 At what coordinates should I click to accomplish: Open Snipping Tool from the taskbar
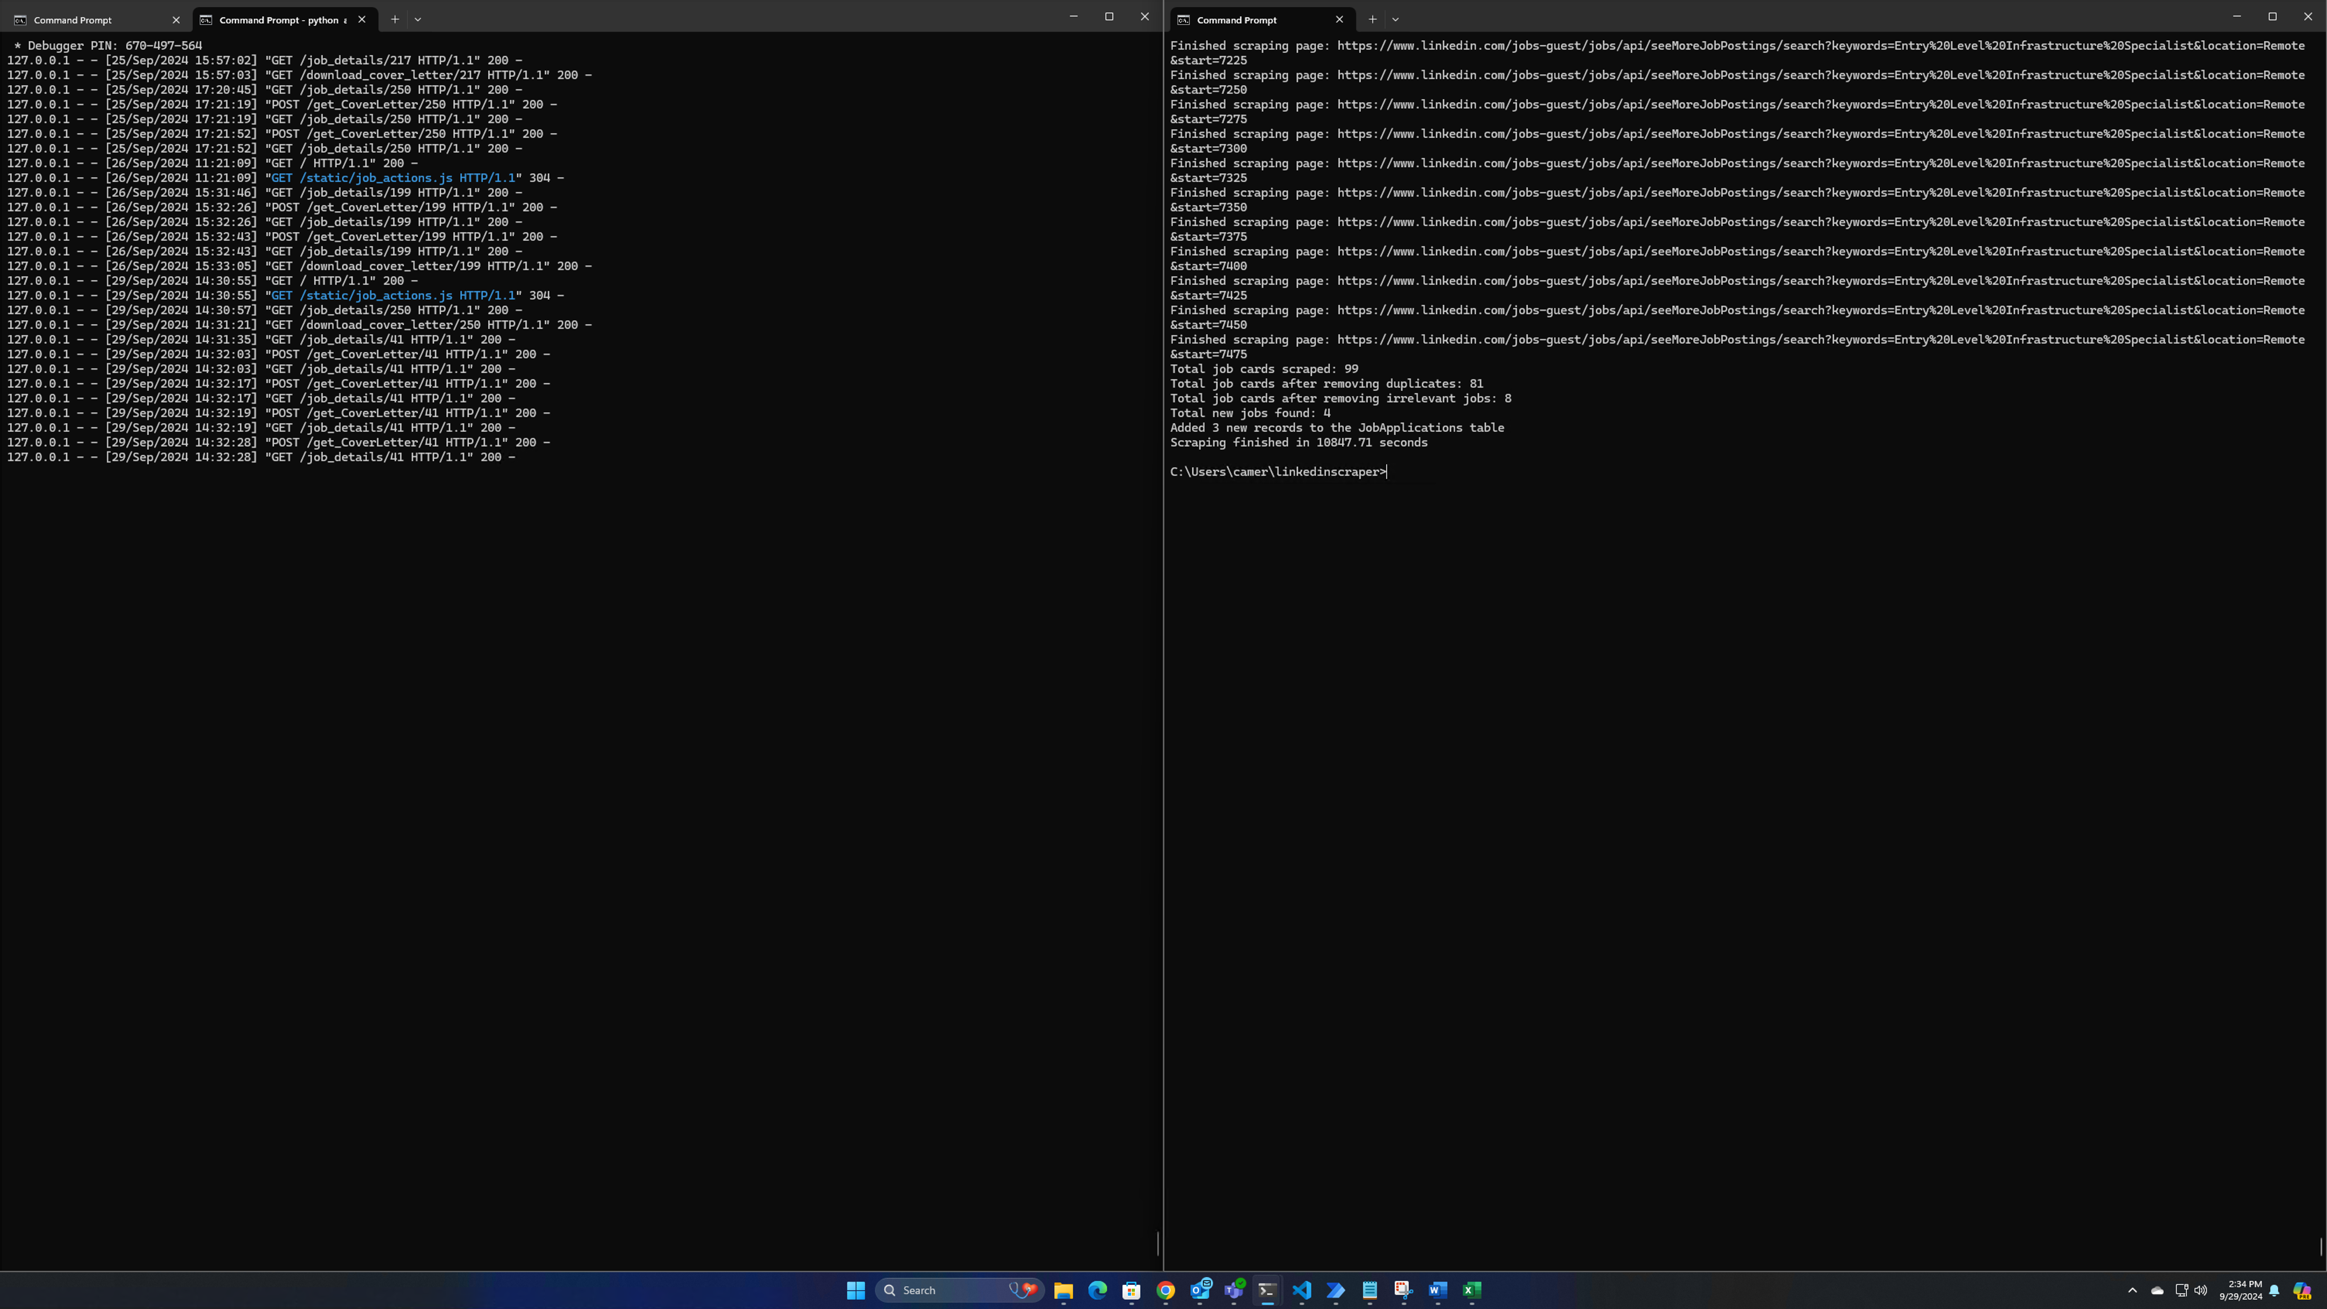pyautogui.click(x=1404, y=1290)
